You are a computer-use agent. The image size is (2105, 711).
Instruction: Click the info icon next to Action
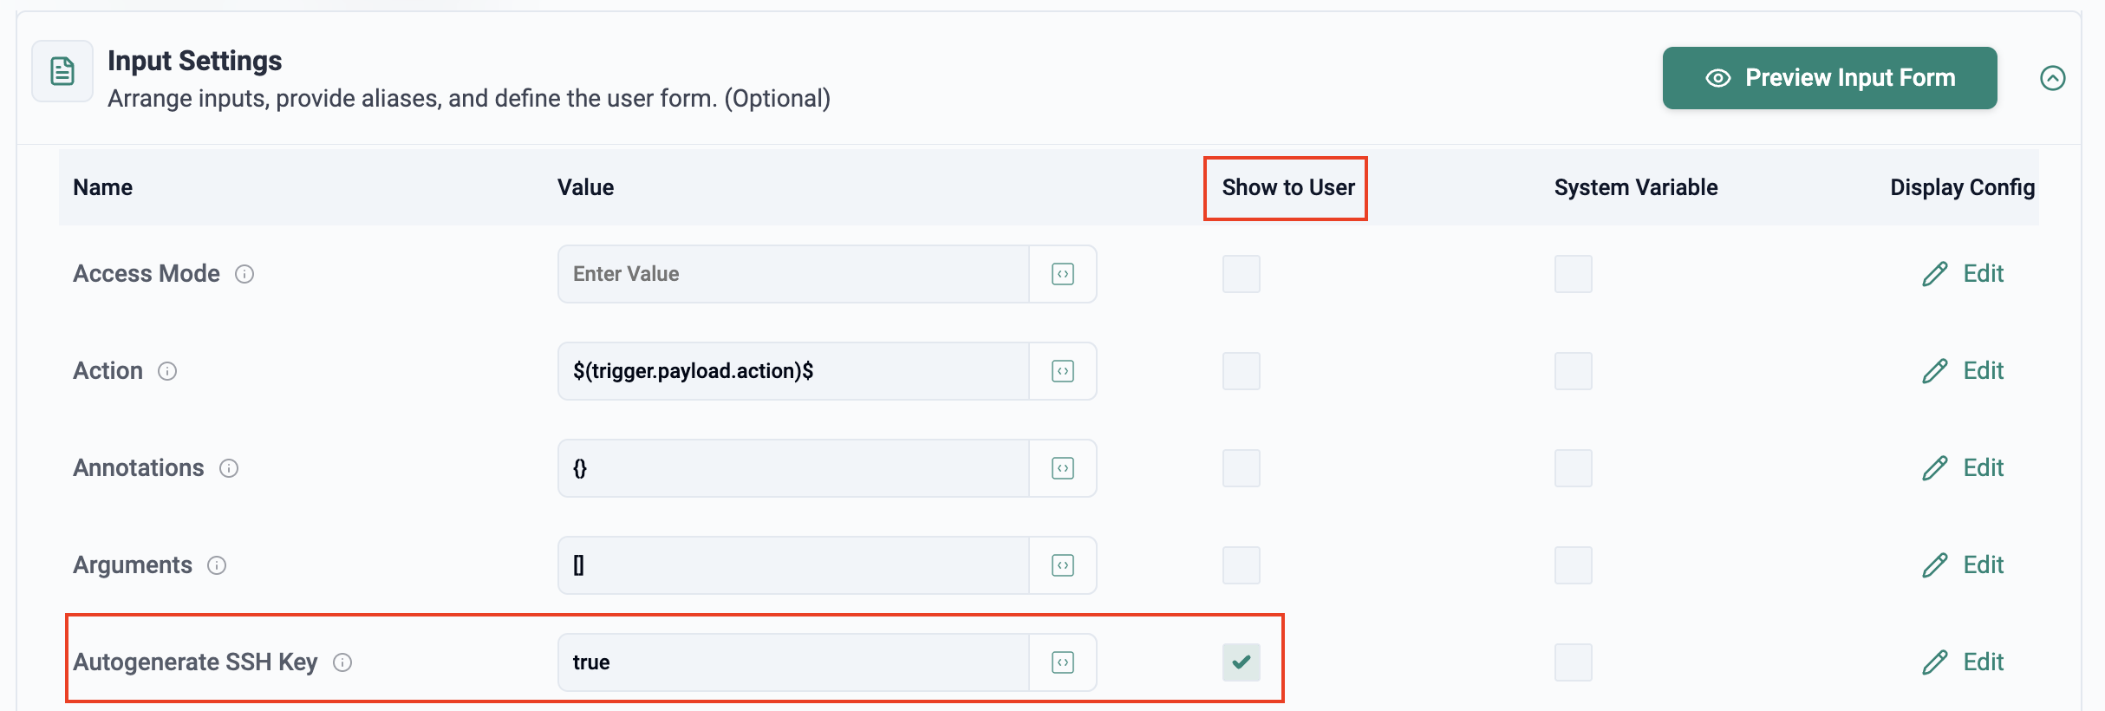[x=167, y=371]
